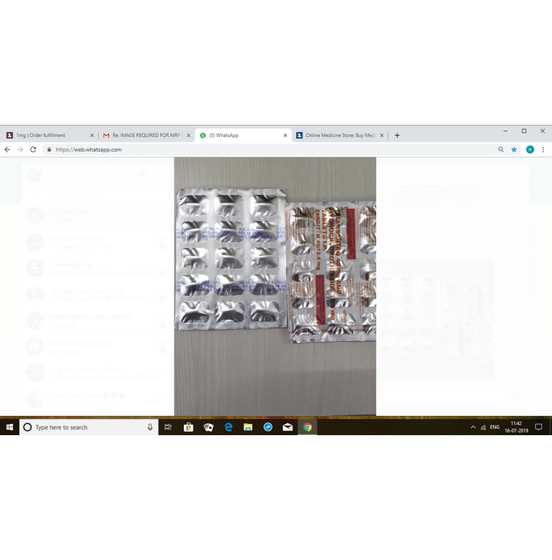
Task: Show hidden system tray icons
Action: point(473,427)
